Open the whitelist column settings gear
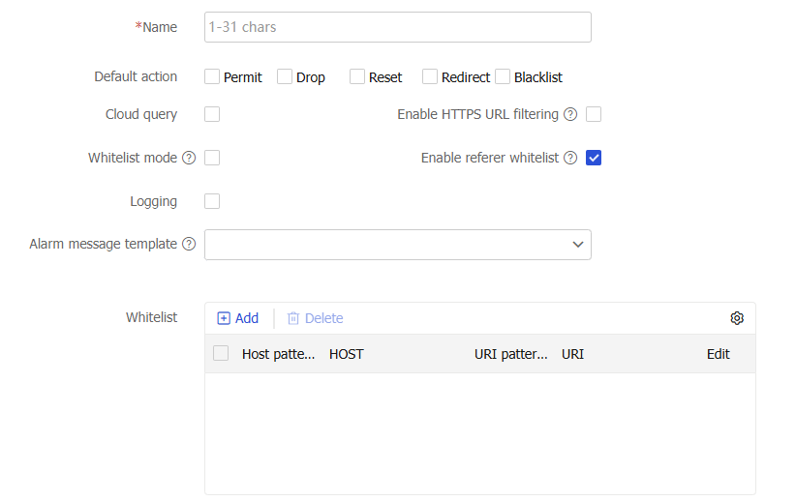The width and height of the screenshot is (796, 501). coord(737,318)
